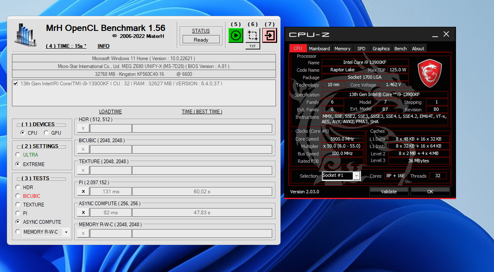This screenshot has height=272, width=494.
Task: Start the benchmark with green play button
Action: (236, 35)
